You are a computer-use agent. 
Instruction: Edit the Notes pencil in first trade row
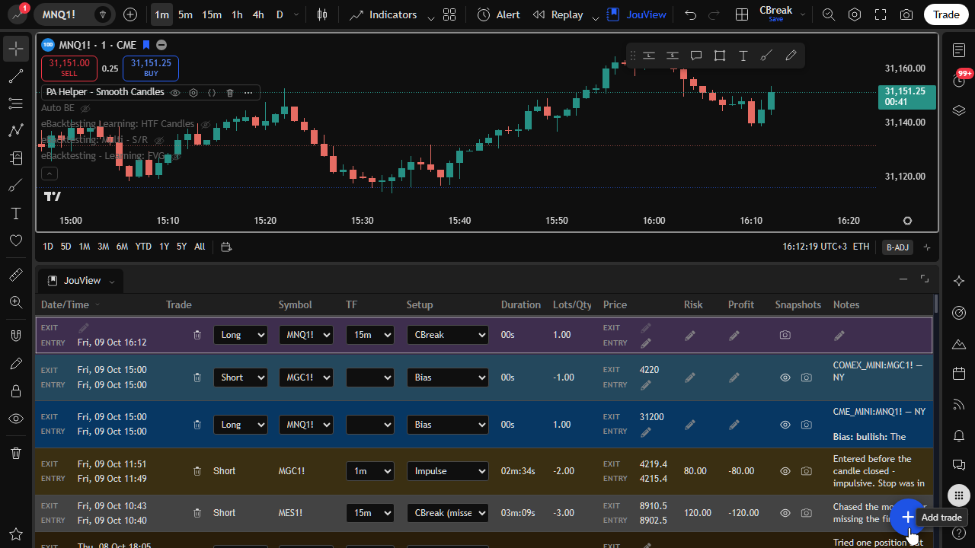(x=839, y=335)
